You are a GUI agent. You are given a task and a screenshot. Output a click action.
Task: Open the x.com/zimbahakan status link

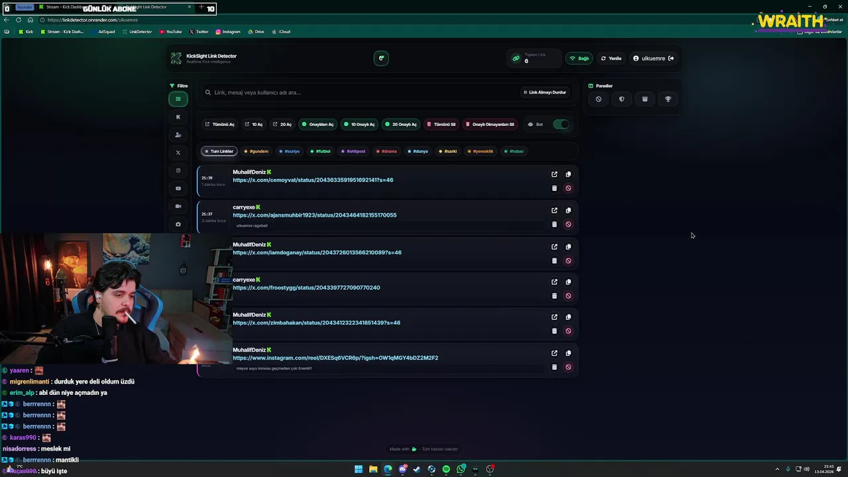(x=316, y=323)
